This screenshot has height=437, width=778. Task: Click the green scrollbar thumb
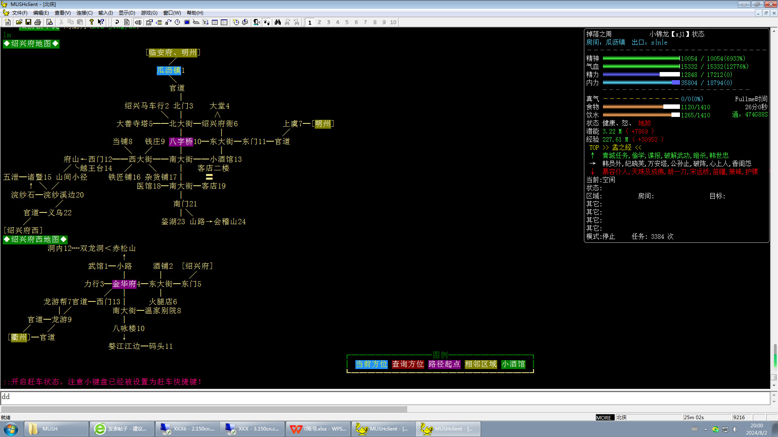(x=775, y=355)
